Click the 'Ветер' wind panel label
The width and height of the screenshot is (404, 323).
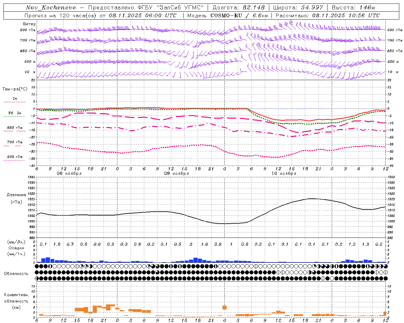pyautogui.click(x=29, y=24)
